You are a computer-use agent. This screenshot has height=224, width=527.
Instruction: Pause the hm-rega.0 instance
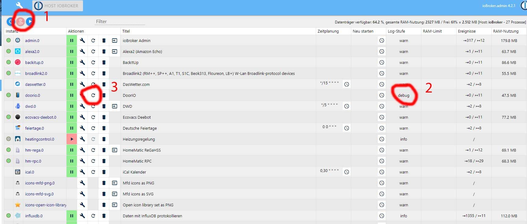(72, 150)
